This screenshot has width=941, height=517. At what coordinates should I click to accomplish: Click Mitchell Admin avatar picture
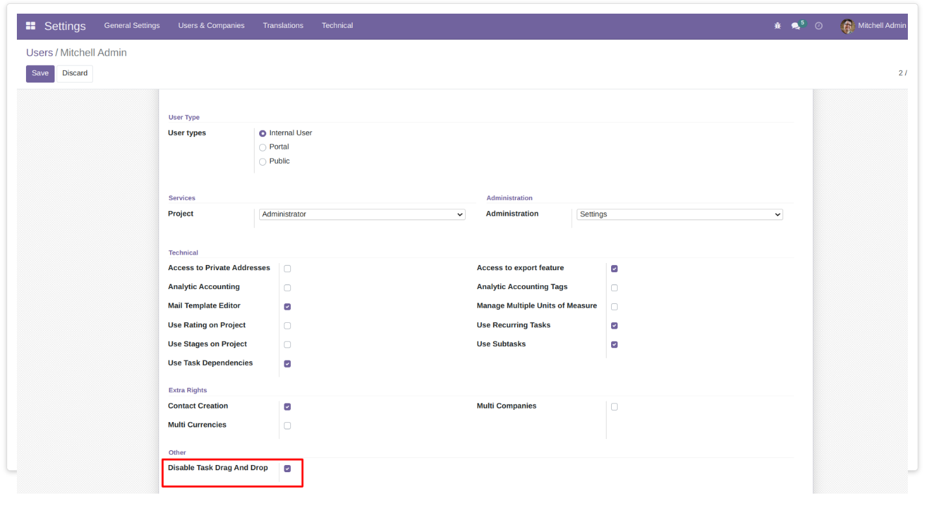(x=847, y=26)
